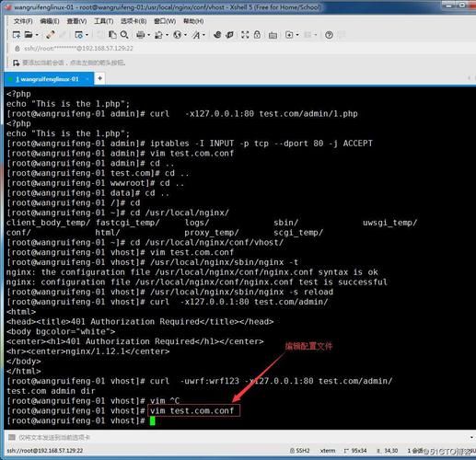Open the session folder icon in toolbar
Viewport: 476px width, 460px height.
[29, 35]
